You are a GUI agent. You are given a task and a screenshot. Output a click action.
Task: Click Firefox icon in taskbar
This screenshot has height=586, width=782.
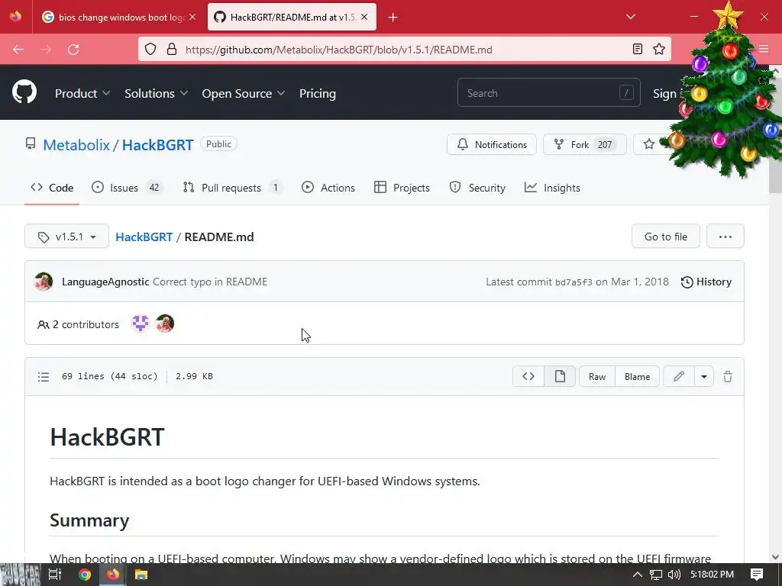pyautogui.click(x=113, y=575)
